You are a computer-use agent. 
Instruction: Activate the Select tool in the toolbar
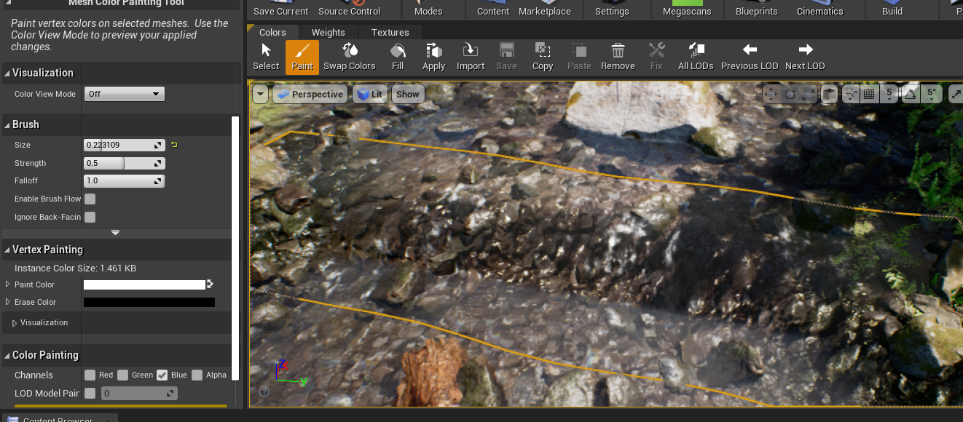pyautogui.click(x=266, y=56)
